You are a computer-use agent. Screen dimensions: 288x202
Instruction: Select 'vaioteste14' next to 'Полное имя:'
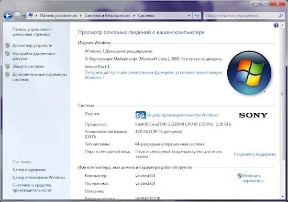pyautogui.click(x=145, y=183)
